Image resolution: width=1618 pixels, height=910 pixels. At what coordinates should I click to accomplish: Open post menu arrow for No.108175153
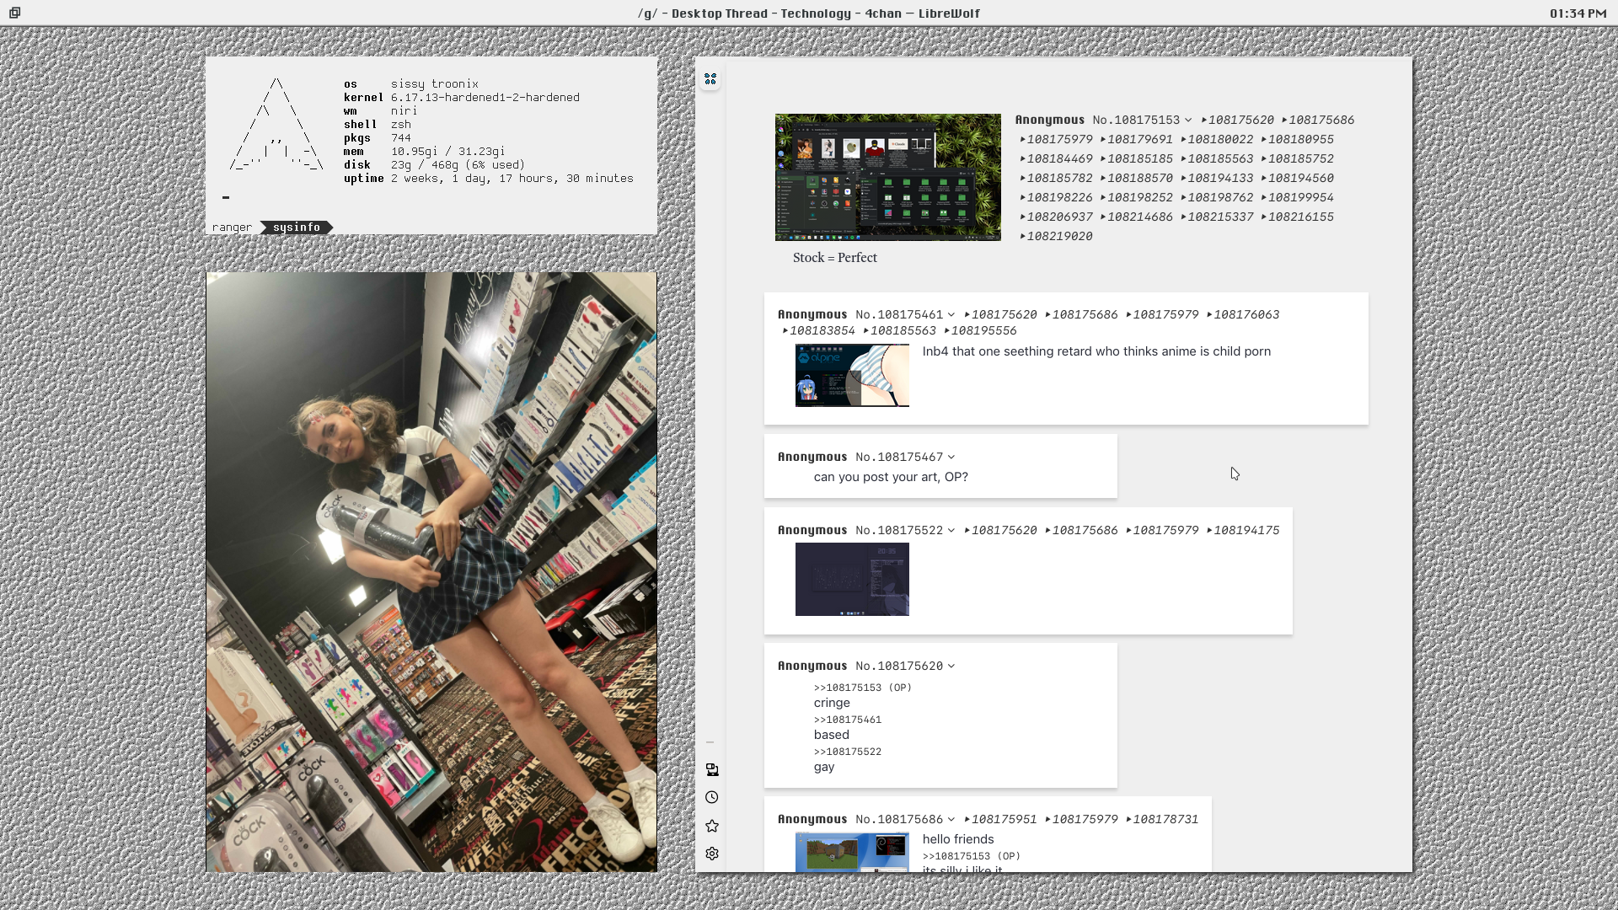click(1188, 120)
